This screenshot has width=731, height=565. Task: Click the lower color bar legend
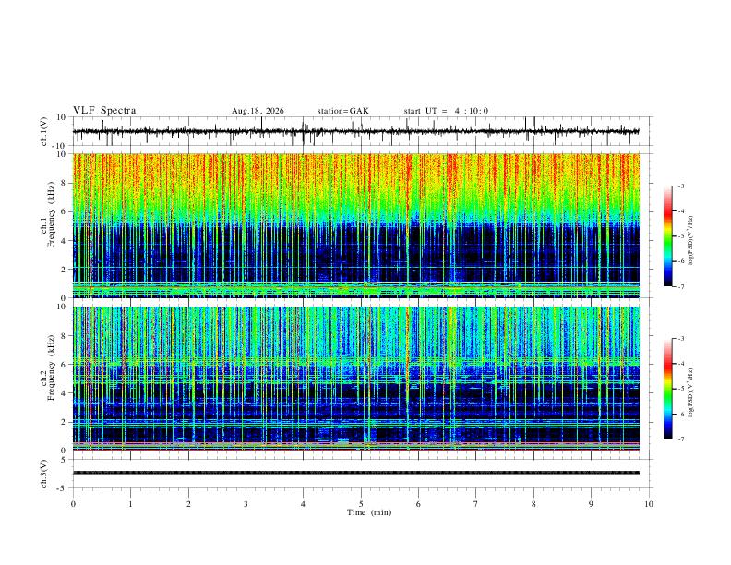[x=667, y=389]
